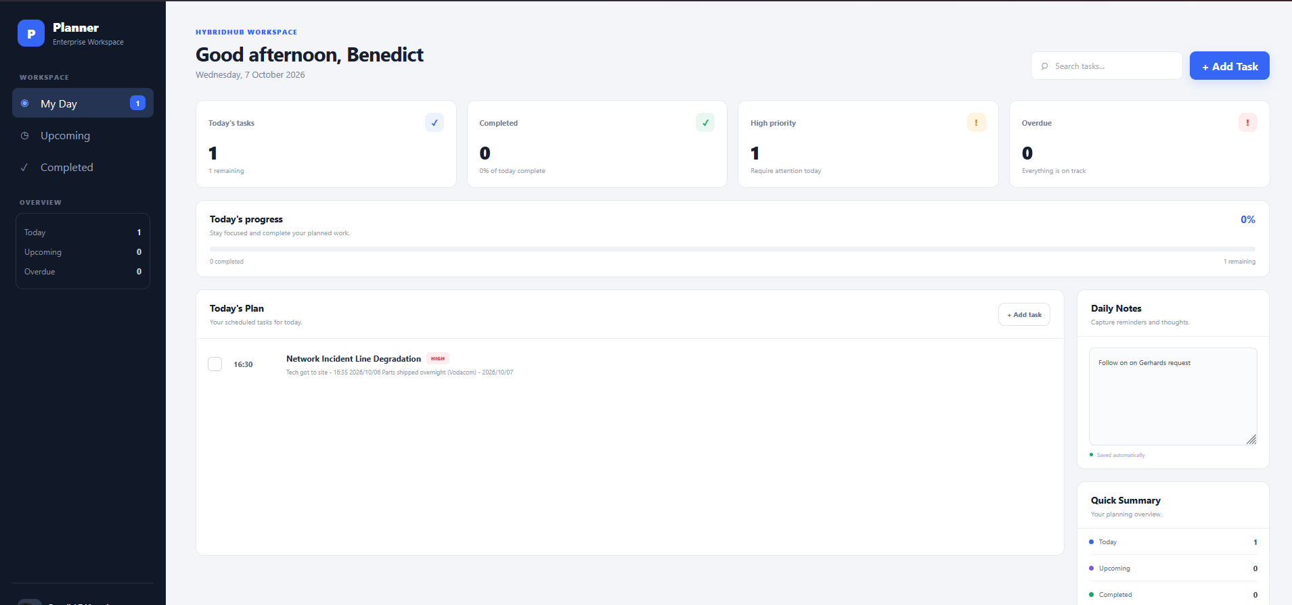Viewport: 1292px width, 605px height.
Task: Click the Saved automatically status
Action: [x=1117, y=455]
